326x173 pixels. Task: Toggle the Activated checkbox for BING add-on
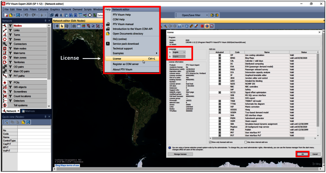coord(220,58)
